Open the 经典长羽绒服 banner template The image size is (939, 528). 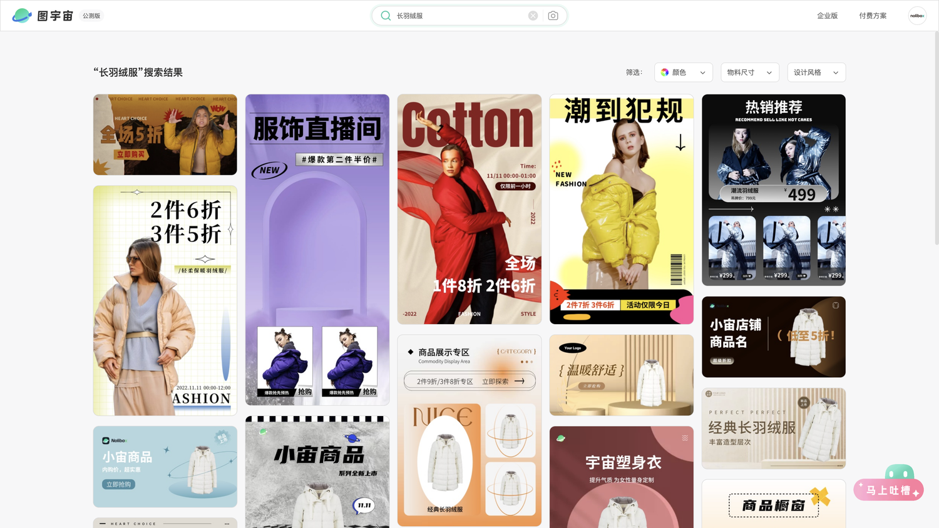point(774,429)
